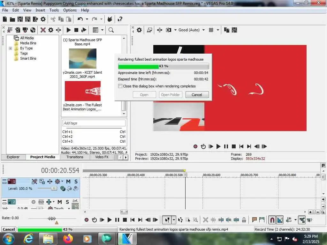This screenshot has height=245, width=327.
Task: Click Preview on External Monitor icon
Action: [x=149, y=30]
